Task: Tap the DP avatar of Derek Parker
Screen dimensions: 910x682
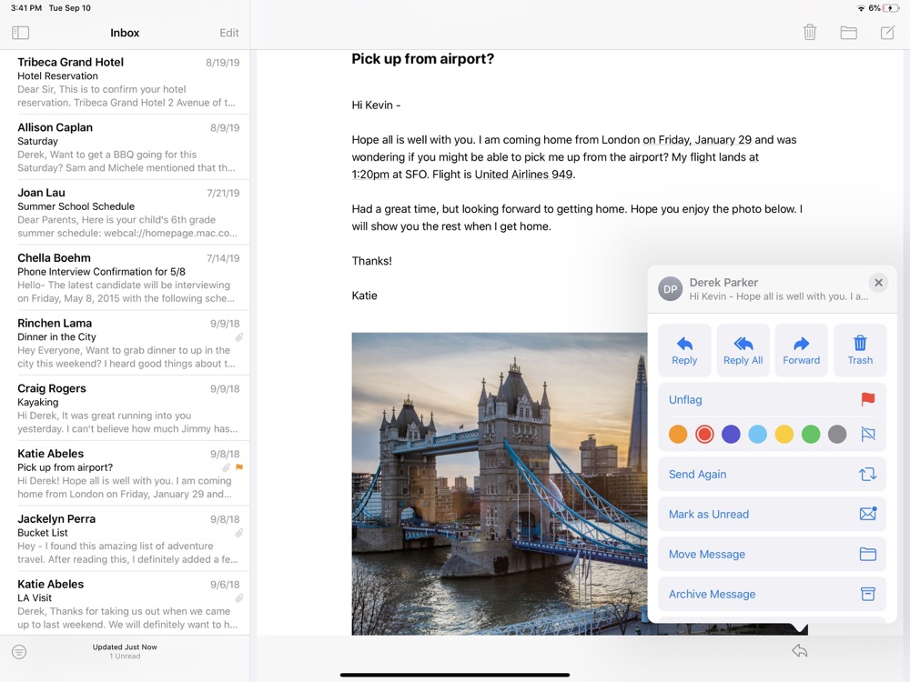Action: 671,289
